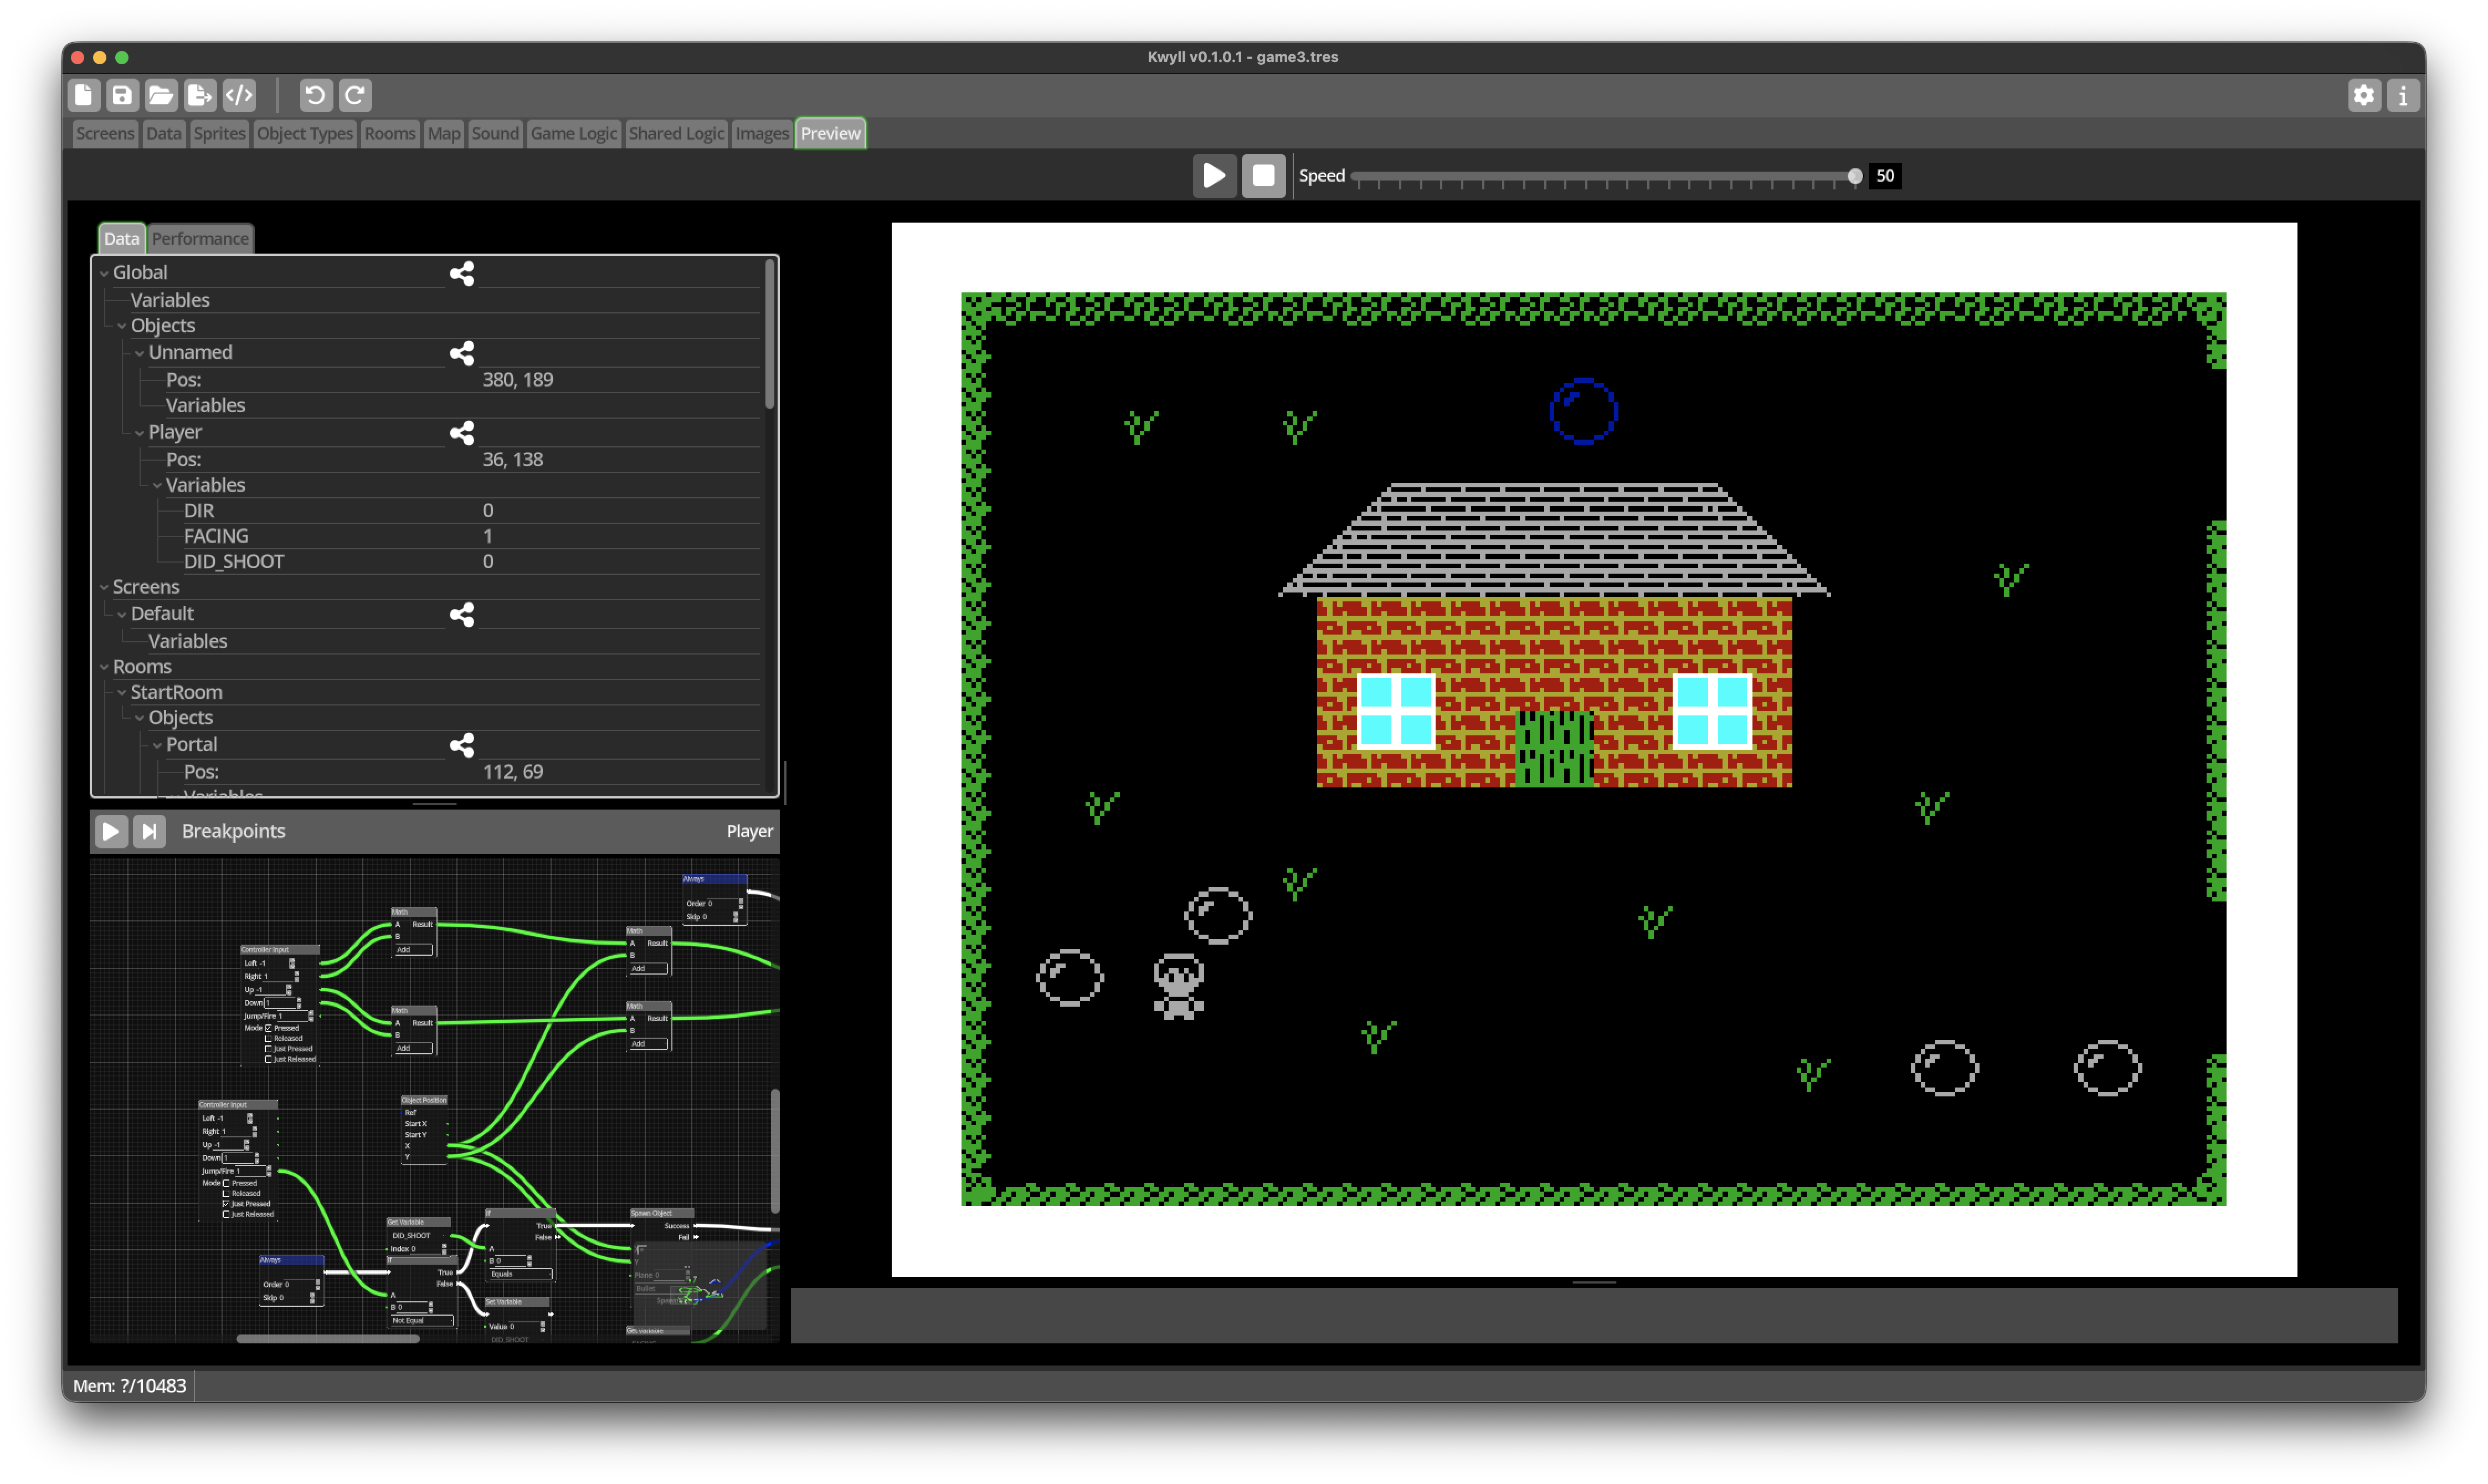Click the code view icon in toolbar
The image size is (2488, 1484).
pos(239,95)
